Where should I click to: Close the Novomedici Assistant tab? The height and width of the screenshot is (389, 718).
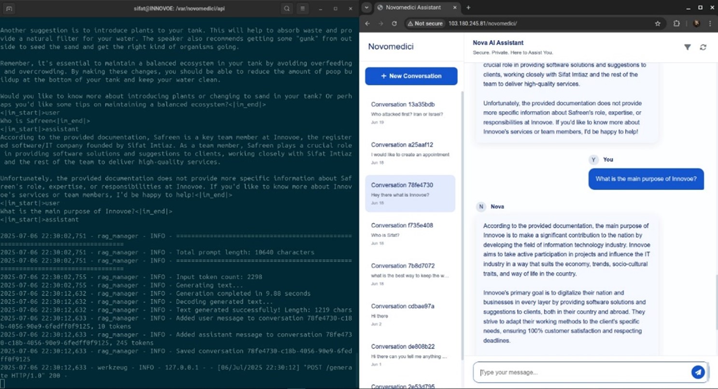tap(454, 7)
